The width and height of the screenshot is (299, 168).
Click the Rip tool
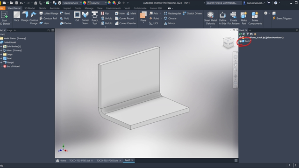(x=105, y=14)
